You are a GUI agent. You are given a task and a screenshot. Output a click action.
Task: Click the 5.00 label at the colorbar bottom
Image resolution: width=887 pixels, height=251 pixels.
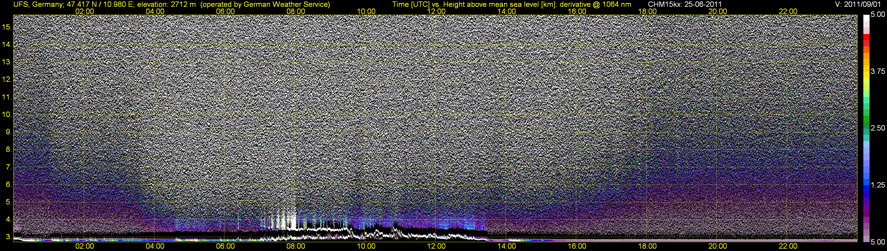click(878, 242)
